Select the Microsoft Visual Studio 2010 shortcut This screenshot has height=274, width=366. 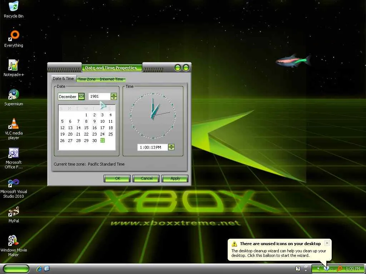click(x=14, y=188)
